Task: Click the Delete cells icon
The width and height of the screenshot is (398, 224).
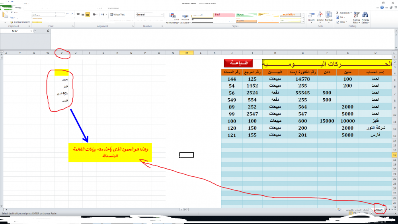Action: (320, 15)
